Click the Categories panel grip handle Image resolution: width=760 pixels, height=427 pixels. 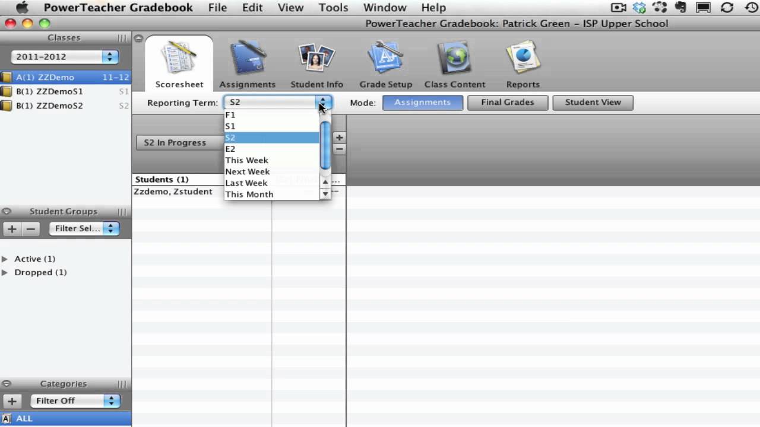pos(122,384)
